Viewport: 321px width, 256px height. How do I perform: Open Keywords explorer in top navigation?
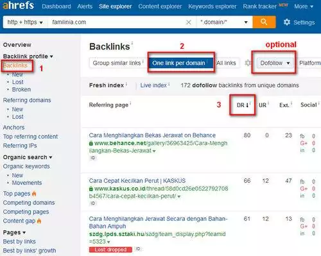click(x=213, y=6)
